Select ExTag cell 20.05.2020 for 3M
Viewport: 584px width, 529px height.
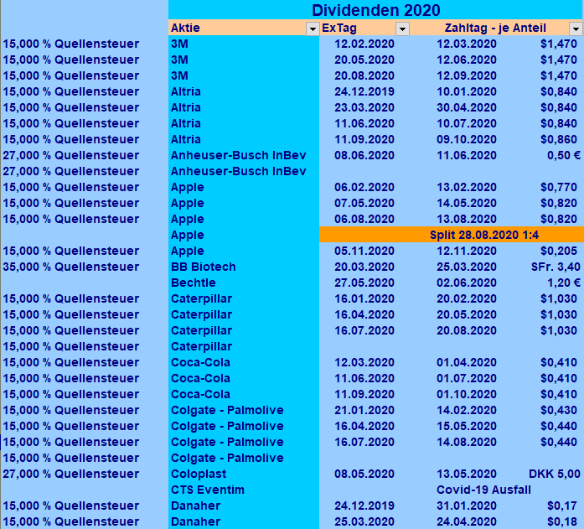coord(364,60)
